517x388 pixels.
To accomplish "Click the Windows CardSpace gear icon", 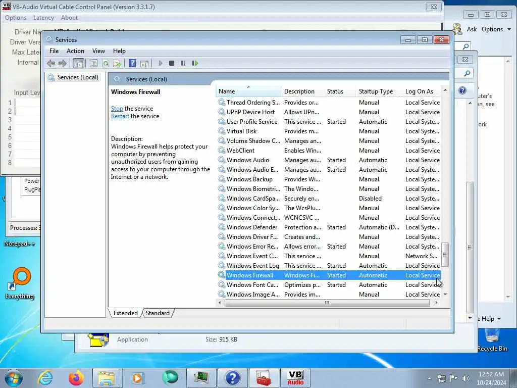I will (222, 198).
